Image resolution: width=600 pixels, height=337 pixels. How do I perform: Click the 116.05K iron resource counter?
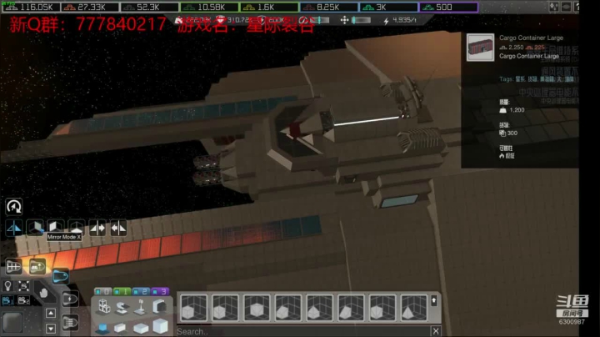(31, 8)
